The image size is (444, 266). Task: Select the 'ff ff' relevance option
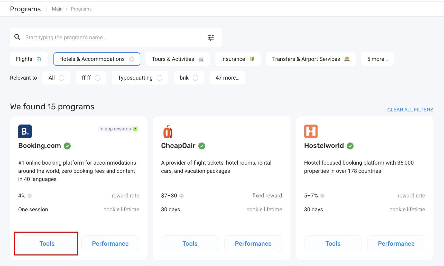click(91, 78)
